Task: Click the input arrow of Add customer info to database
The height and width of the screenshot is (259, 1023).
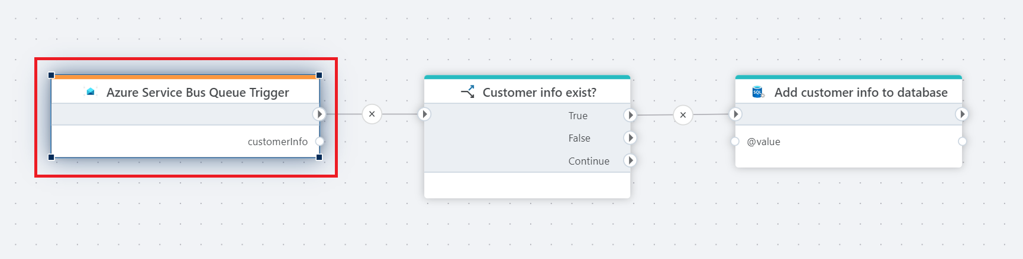Action: [735, 114]
